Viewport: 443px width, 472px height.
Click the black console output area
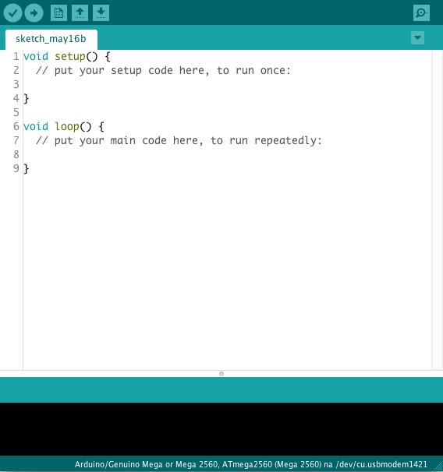221,428
